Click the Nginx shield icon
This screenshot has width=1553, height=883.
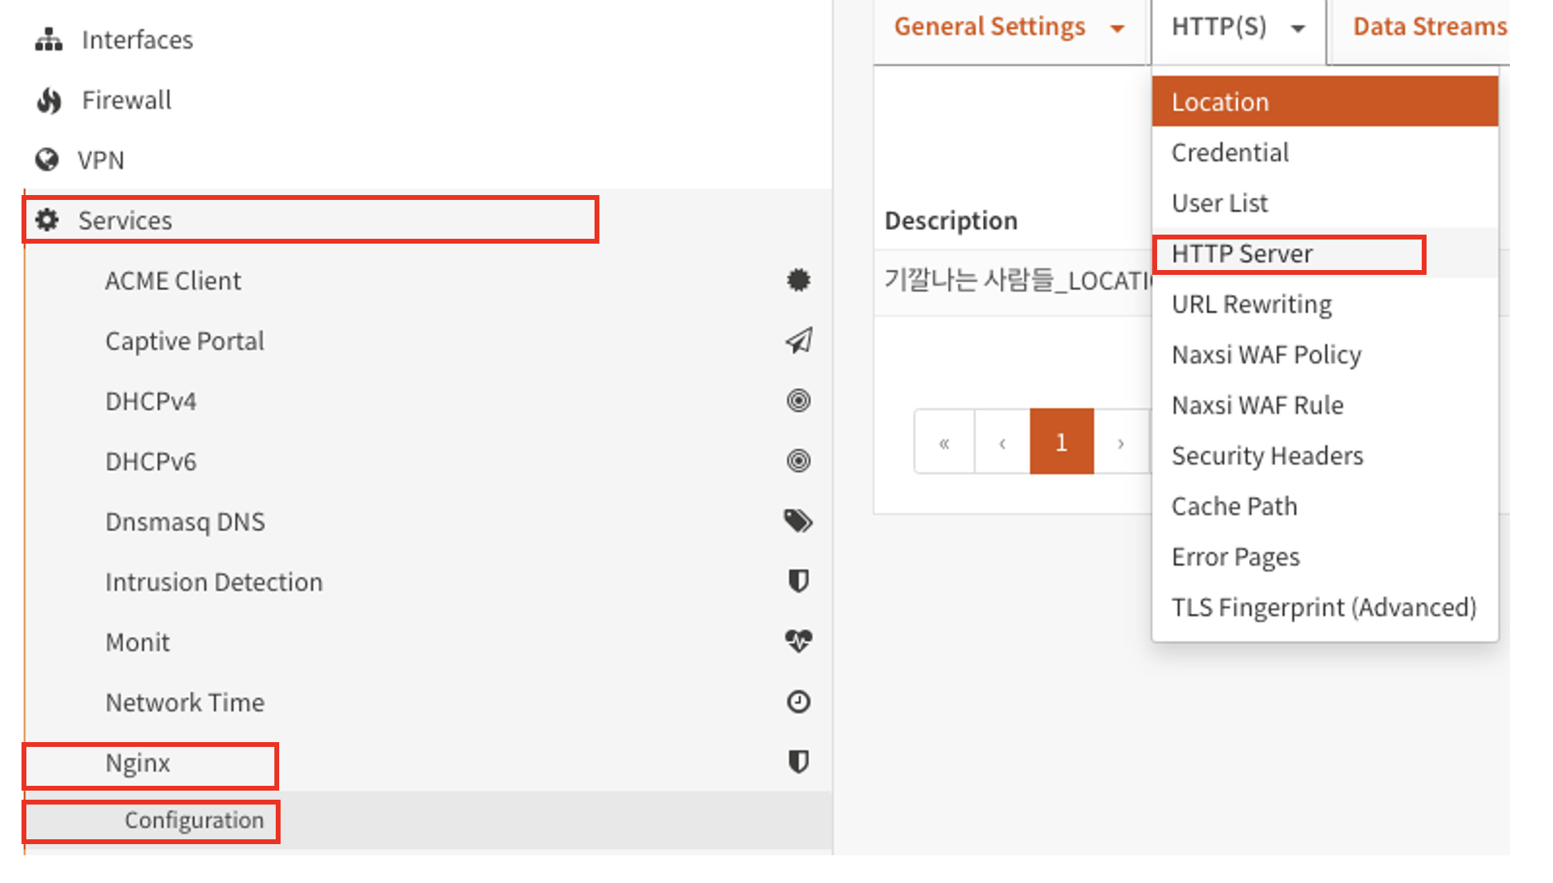tap(798, 762)
